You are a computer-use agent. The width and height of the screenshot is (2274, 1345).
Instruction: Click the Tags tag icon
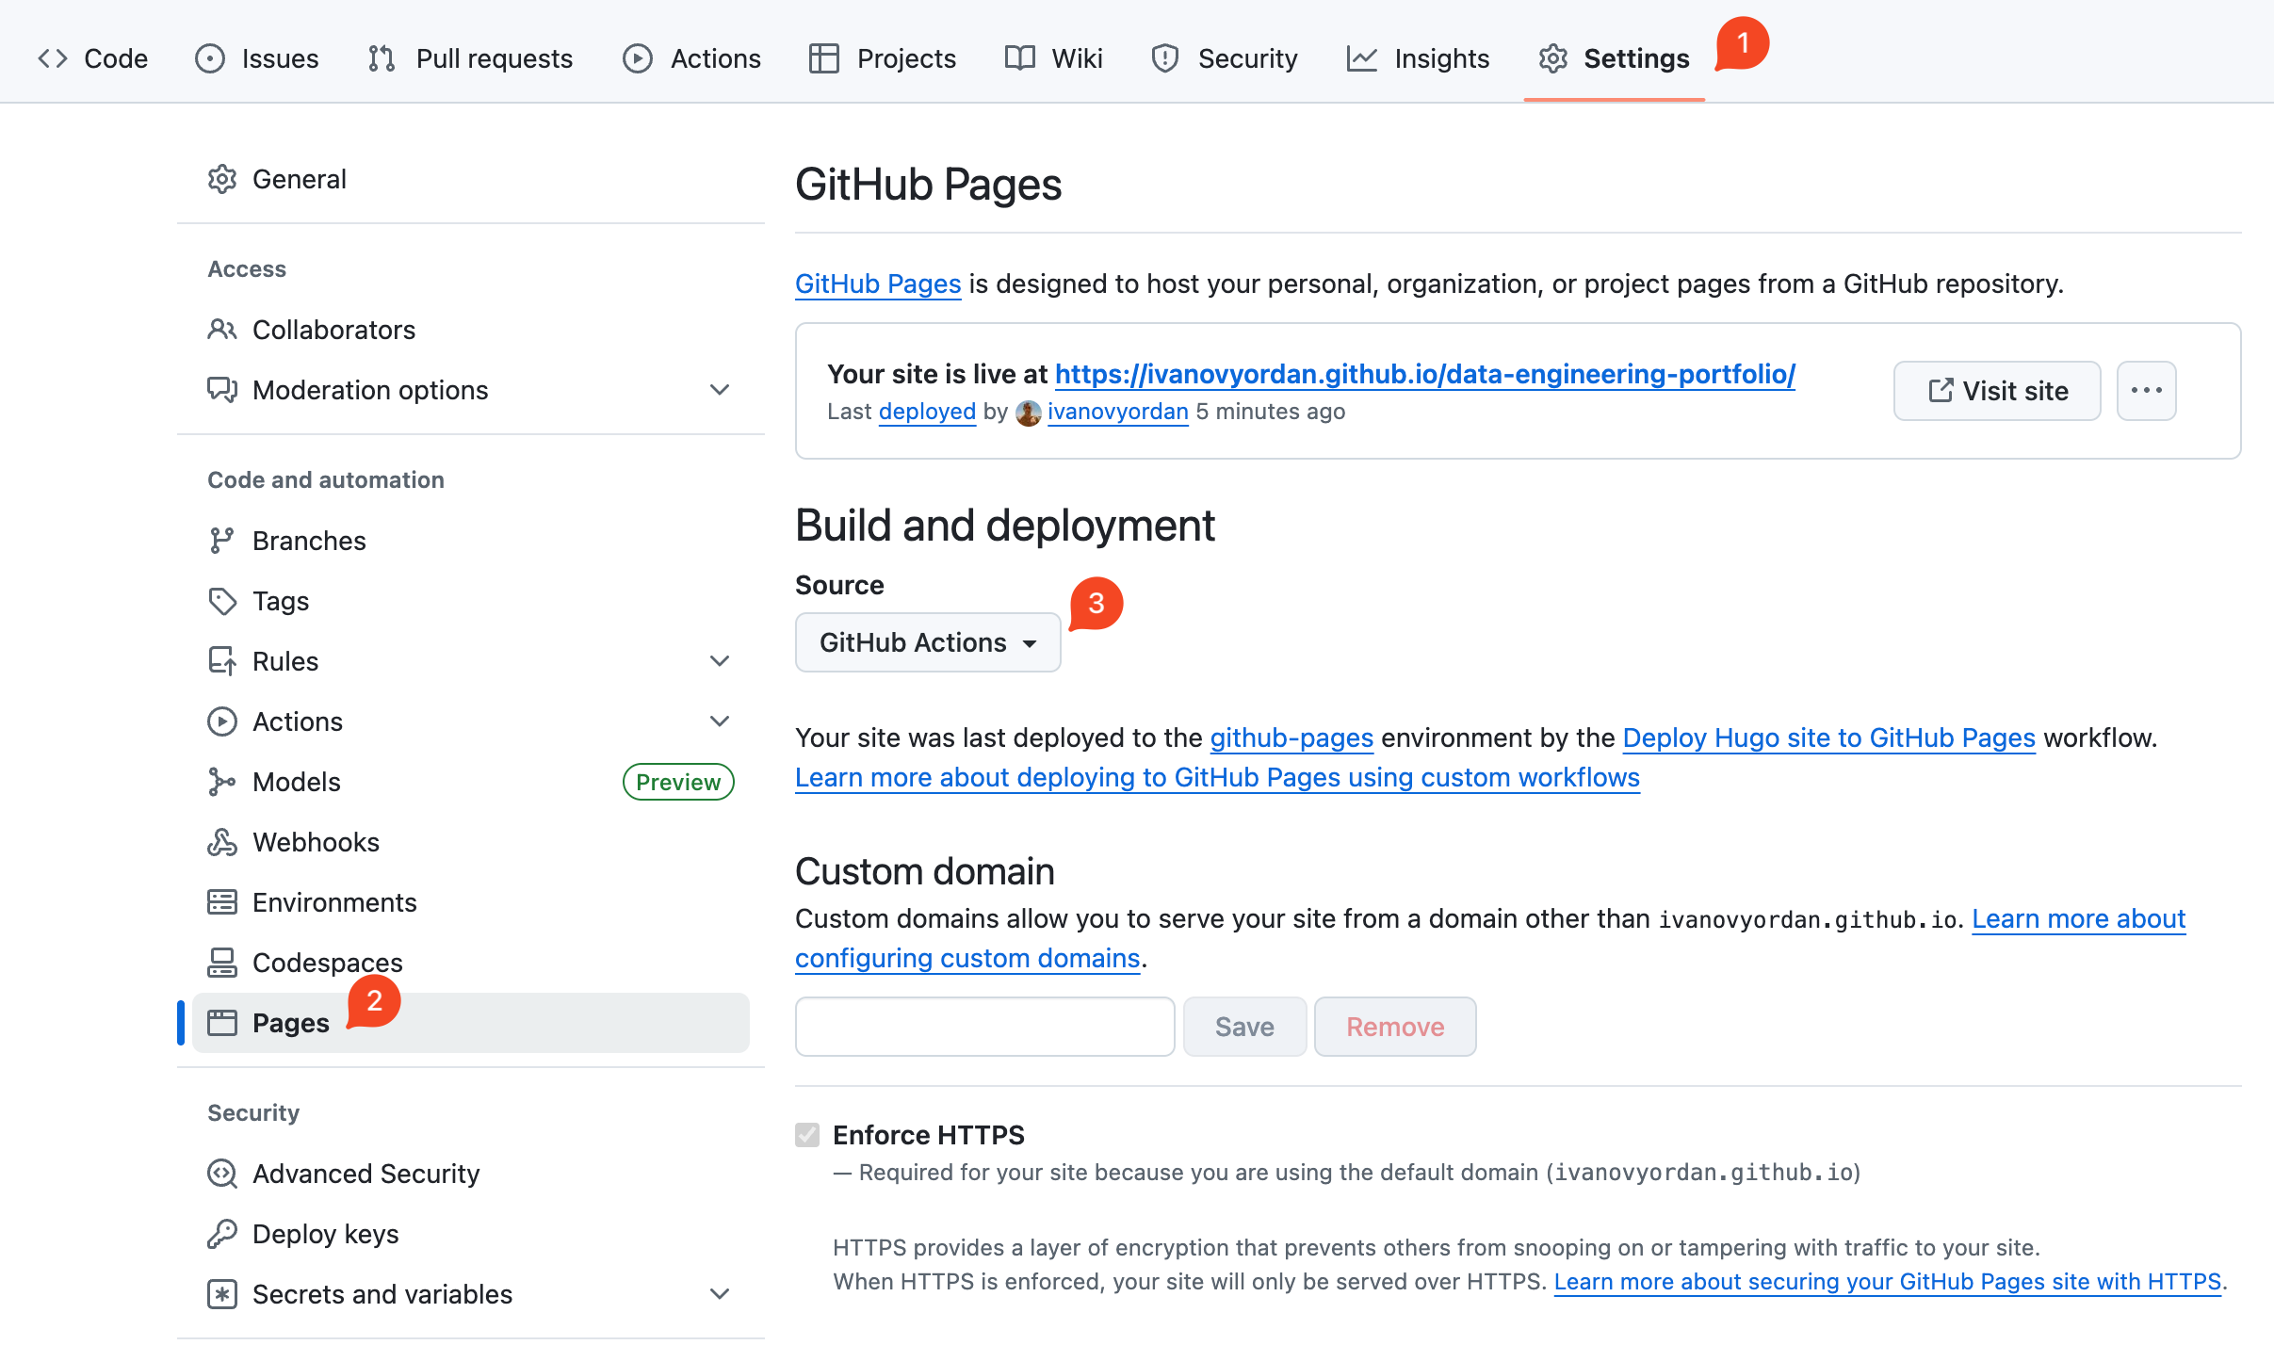click(x=222, y=601)
